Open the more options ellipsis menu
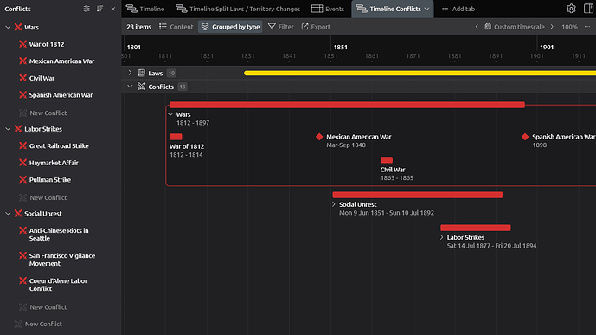The height and width of the screenshot is (335, 596). pyautogui.click(x=587, y=27)
